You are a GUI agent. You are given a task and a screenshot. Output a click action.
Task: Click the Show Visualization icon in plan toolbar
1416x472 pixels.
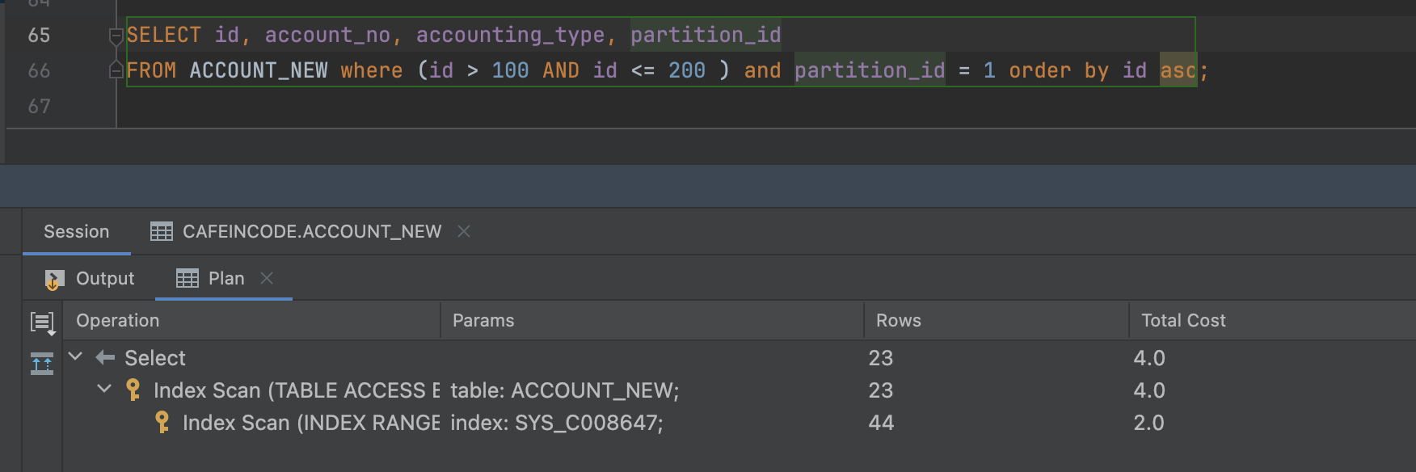click(42, 322)
